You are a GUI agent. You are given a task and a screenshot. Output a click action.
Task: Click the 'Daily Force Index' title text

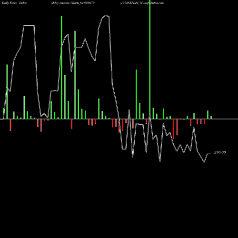pyautogui.click(x=14, y=3)
